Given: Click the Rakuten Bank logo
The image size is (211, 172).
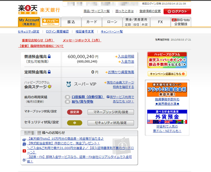Looking at the screenshot, I should (28, 10).
